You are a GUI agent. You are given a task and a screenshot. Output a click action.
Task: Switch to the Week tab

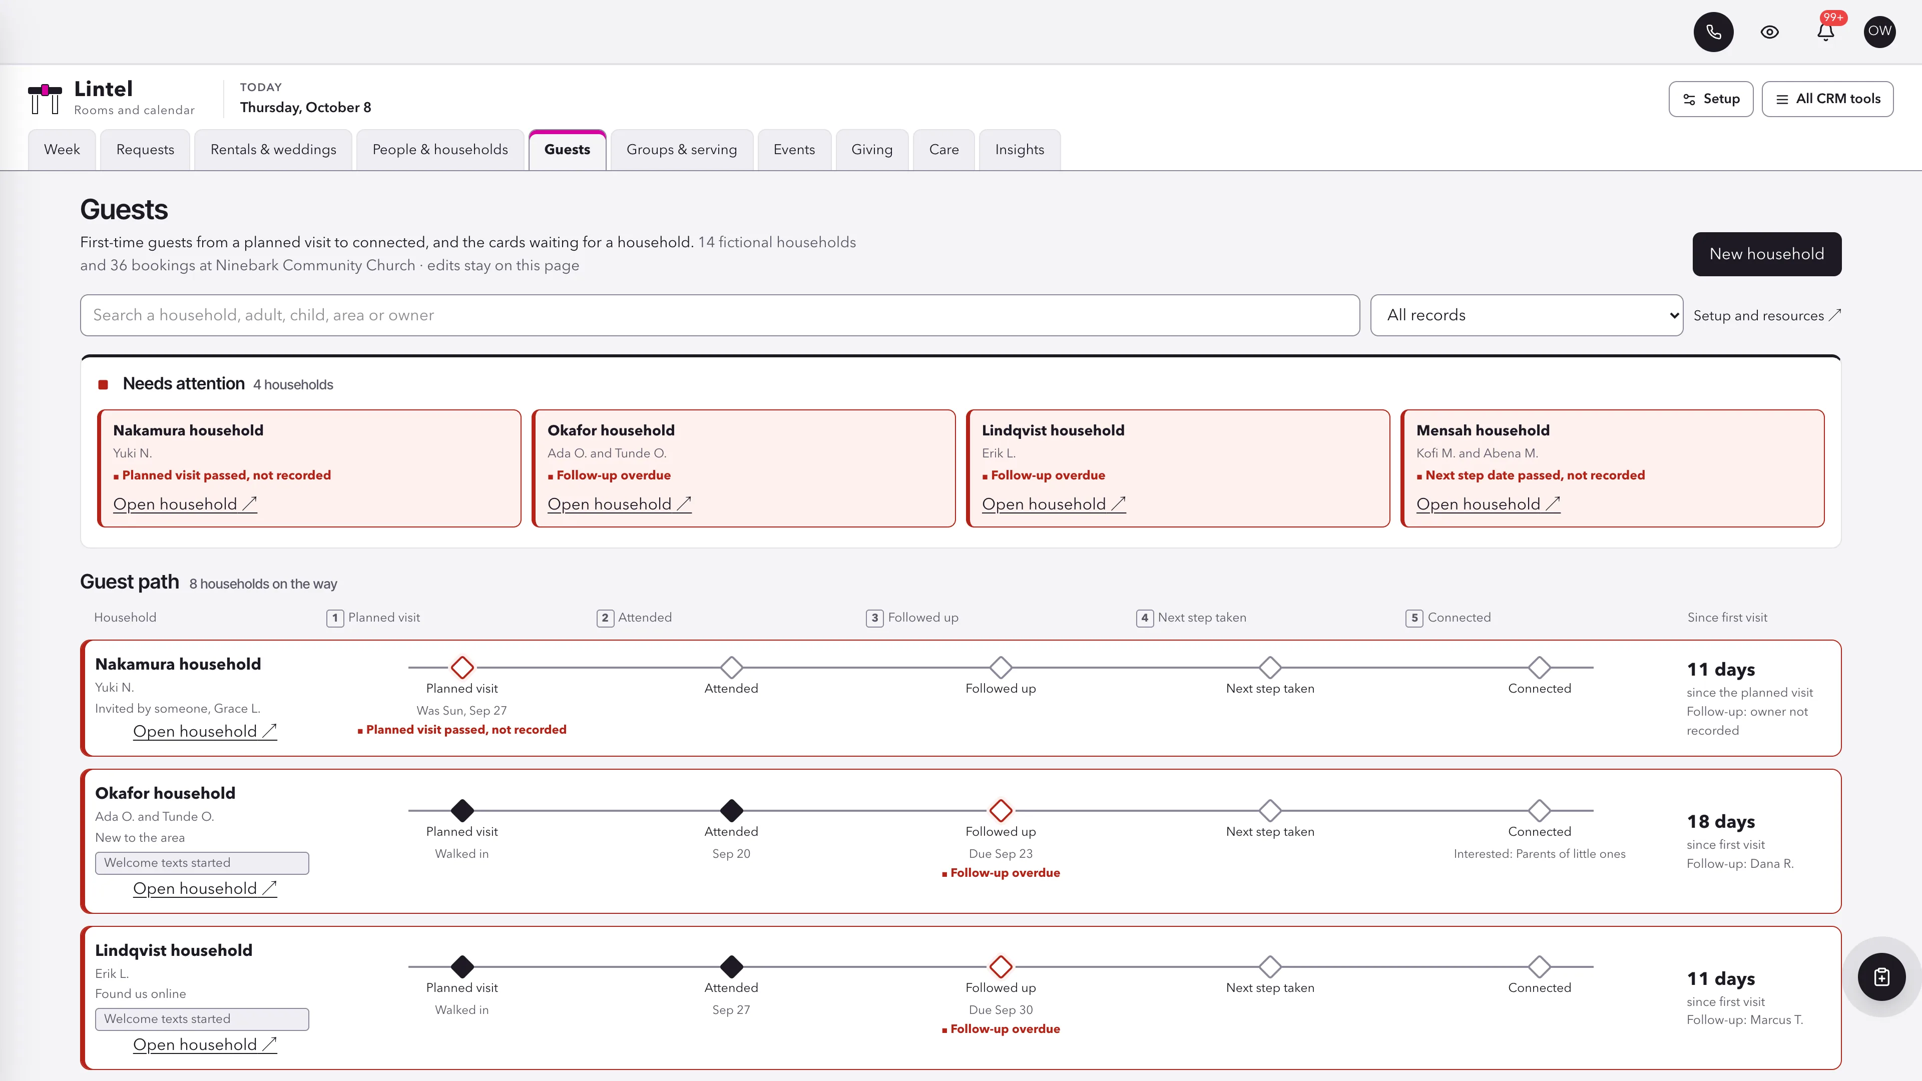point(62,149)
